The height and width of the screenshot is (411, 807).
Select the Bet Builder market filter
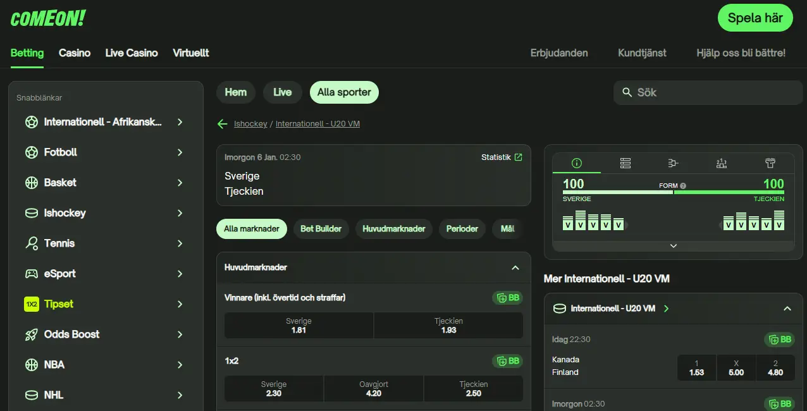coord(321,229)
